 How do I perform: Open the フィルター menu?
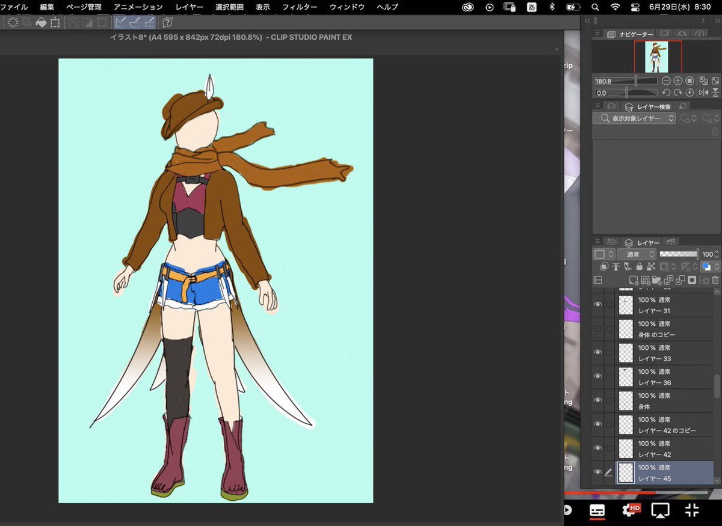[x=299, y=7]
